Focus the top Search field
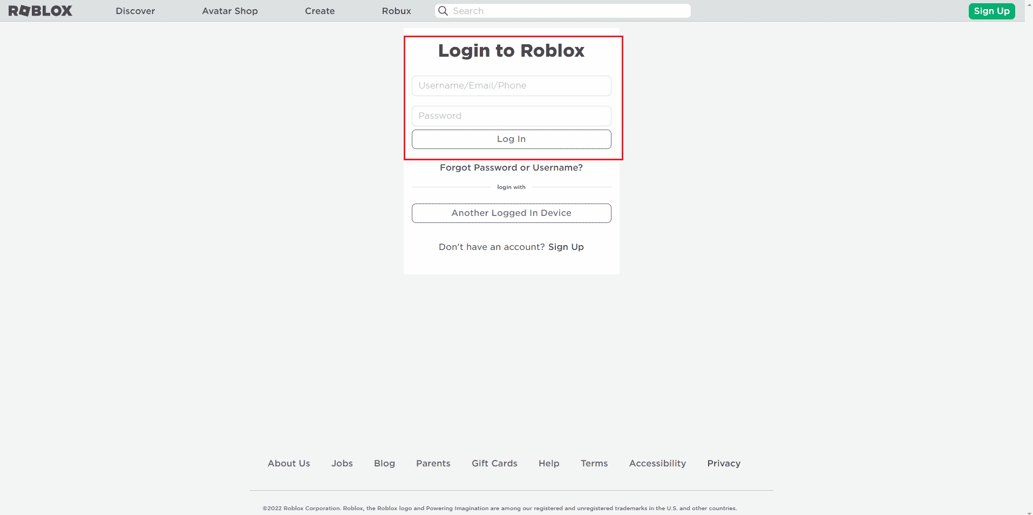Image resolution: width=1033 pixels, height=515 pixels. click(563, 11)
